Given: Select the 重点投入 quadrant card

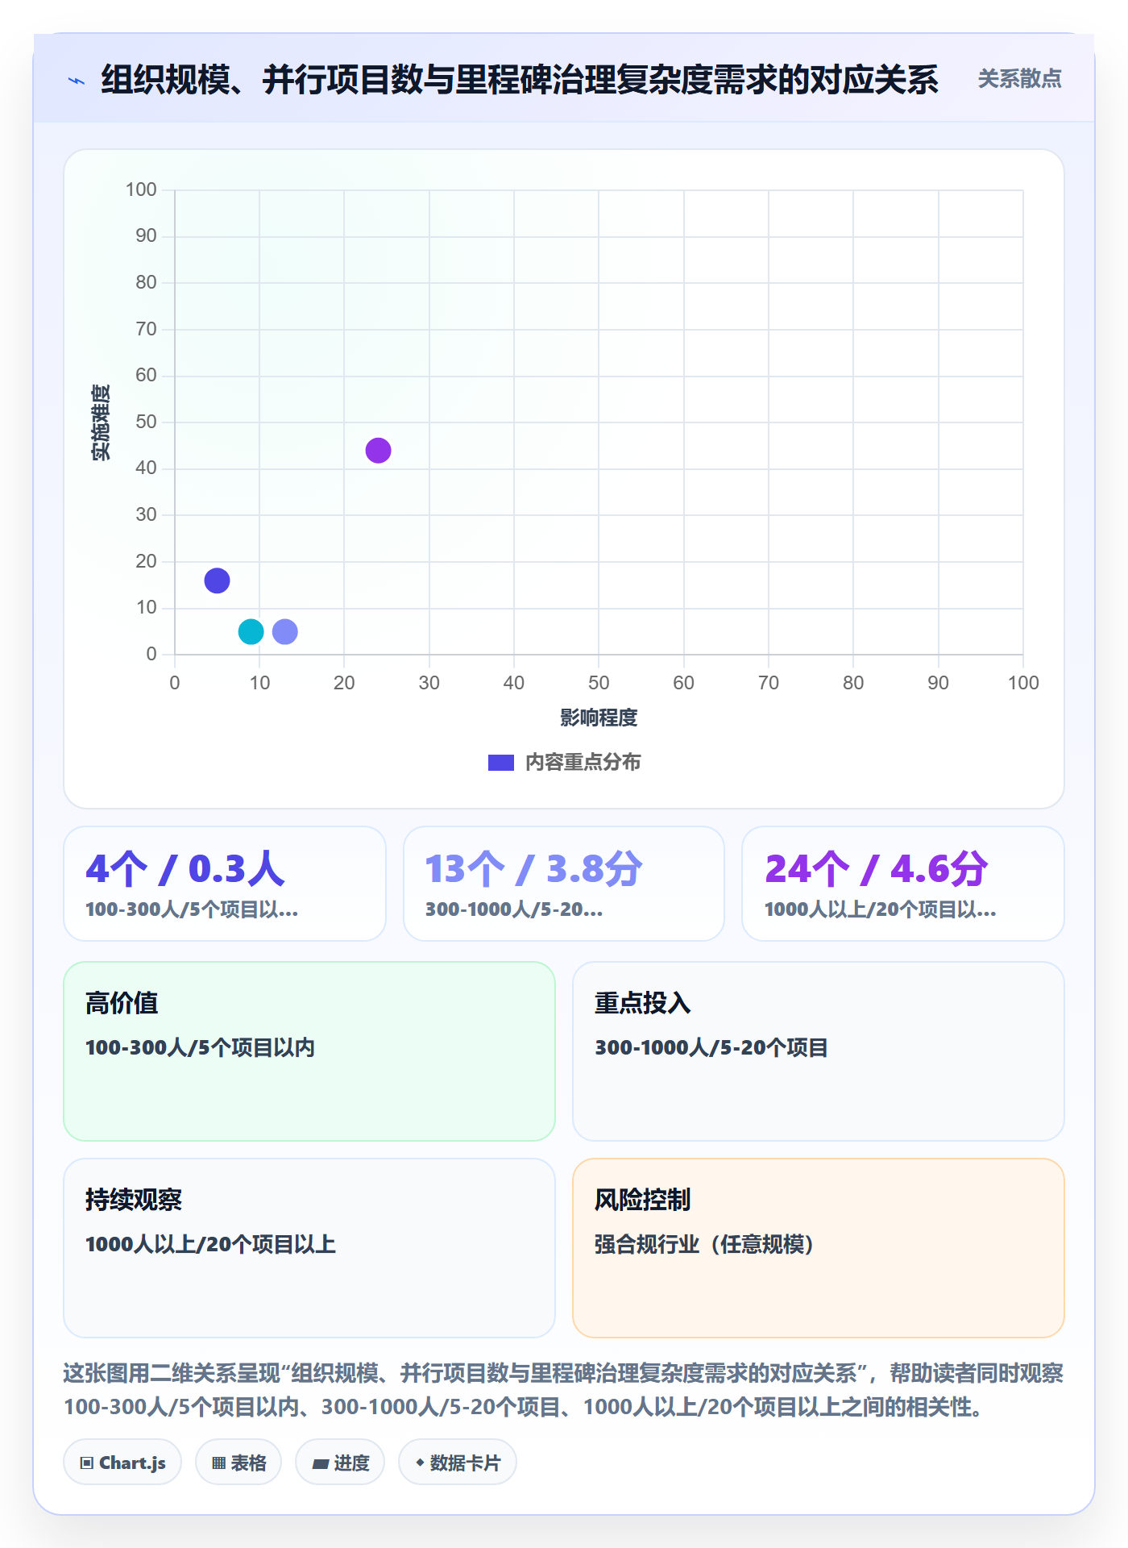Looking at the screenshot, I should click(819, 1051).
